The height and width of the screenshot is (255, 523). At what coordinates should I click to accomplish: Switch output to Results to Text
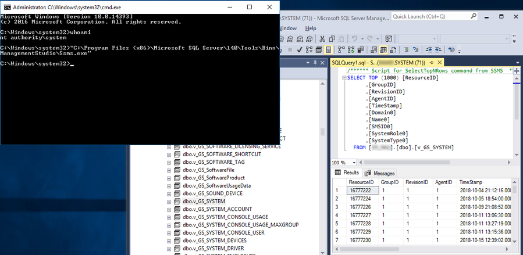point(373,49)
